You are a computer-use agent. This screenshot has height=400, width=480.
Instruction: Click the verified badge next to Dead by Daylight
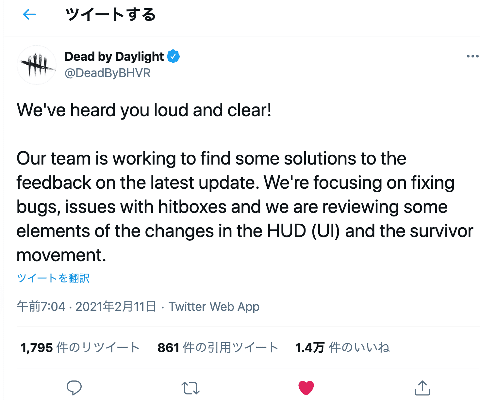[174, 56]
